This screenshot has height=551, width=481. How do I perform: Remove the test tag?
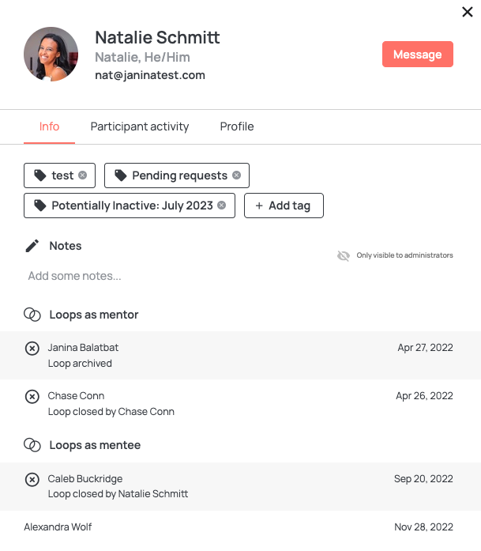tap(82, 175)
